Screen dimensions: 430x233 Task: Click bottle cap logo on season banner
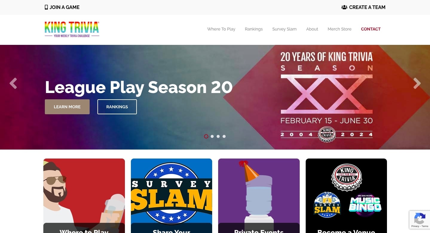click(327, 134)
